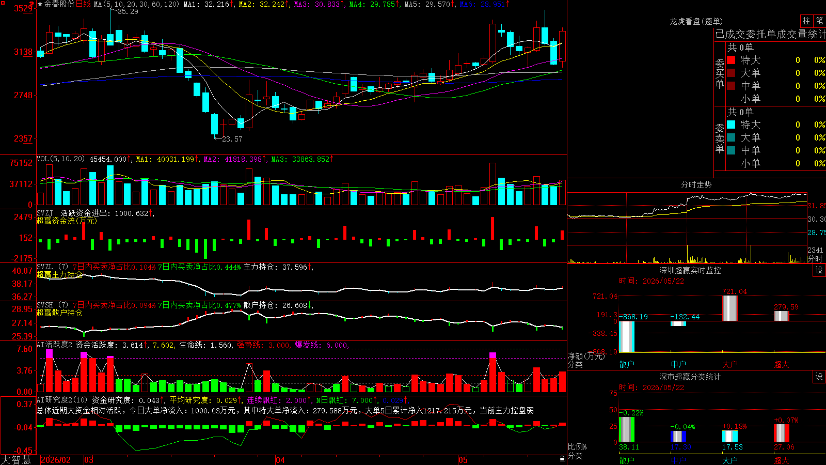Click the -132.44 value for 中户
The width and height of the screenshot is (826, 465).
[685, 317]
